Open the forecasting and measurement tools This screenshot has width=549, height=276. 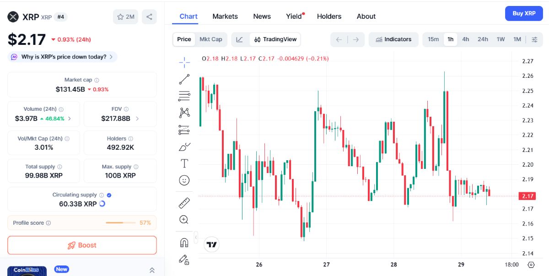point(184,130)
